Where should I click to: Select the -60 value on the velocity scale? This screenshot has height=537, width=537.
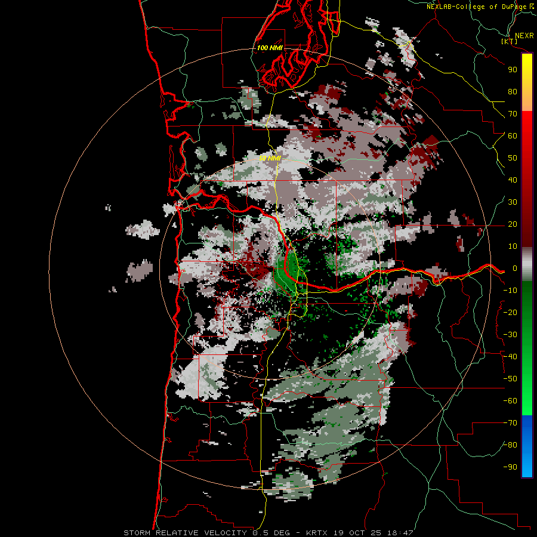point(510,401)
